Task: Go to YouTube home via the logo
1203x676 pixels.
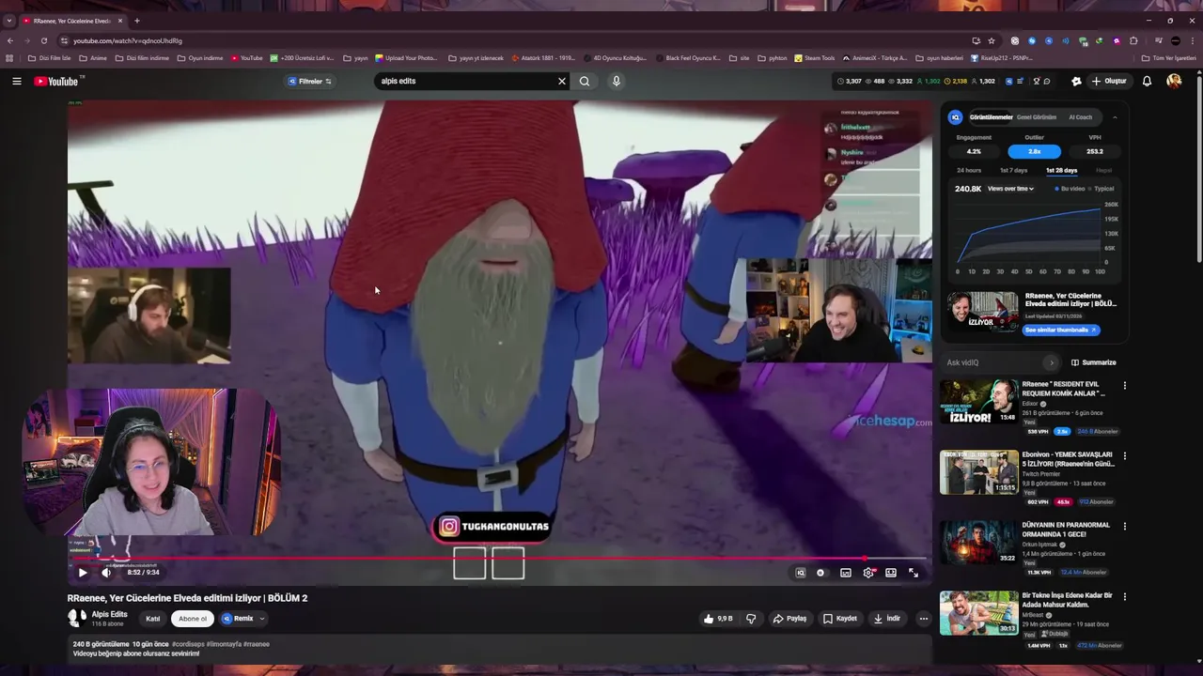Action: [56, 82]
